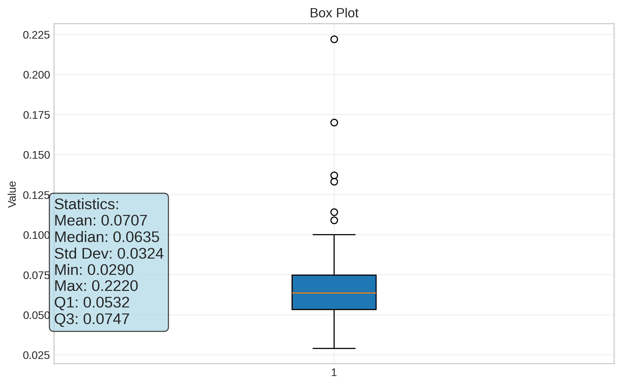Select the "Max: 0.2220" statistics line
Screen dimensions: 622x386
click(x=96, y=286)
